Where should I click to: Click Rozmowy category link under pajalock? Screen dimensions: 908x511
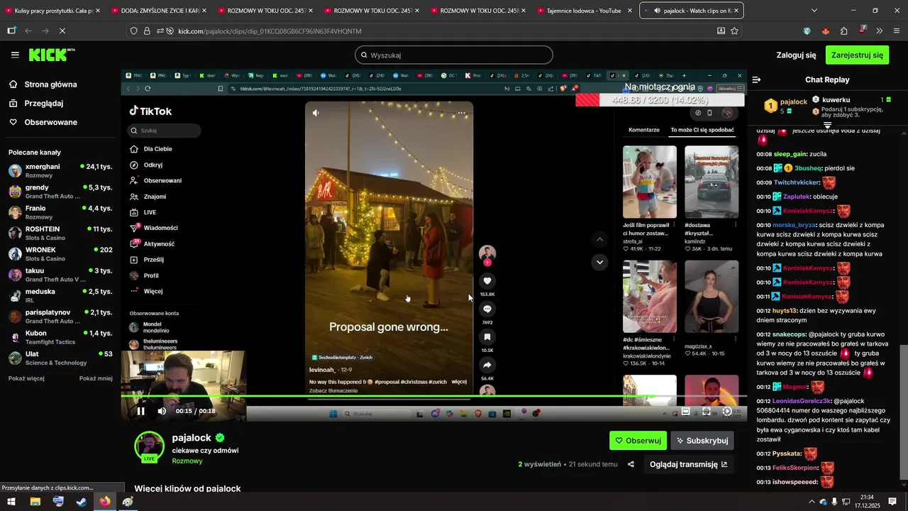coord(187,461)
